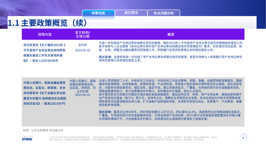Switch to the 发行情况 tab
Image resolution: width=266 pixels, height=149 pixels.
click(x=131, y=13)
